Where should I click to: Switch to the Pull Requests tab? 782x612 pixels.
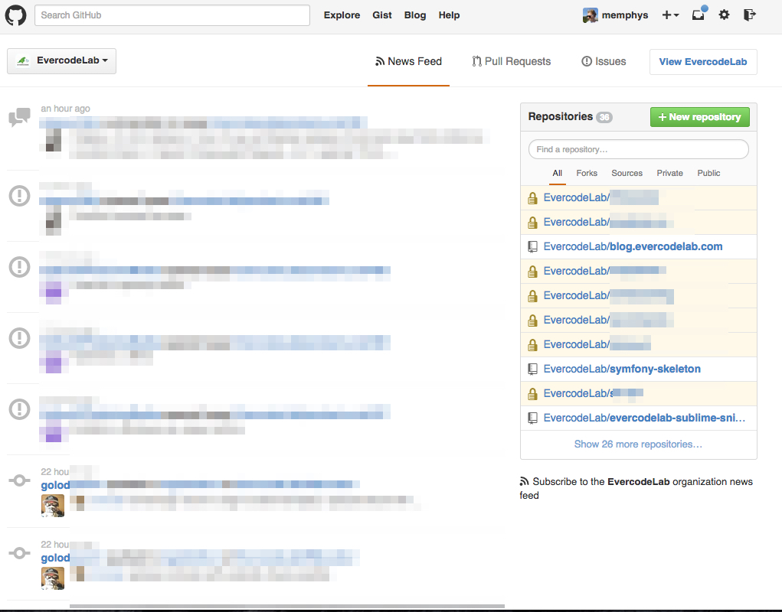(x=511, y=61)
